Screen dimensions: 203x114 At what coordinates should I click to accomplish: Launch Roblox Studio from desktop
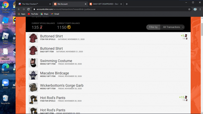pyautogui.click(x=6, y=23)
